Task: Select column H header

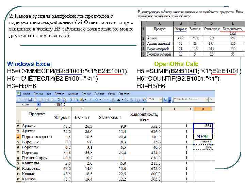Action: tap(203, 109)
